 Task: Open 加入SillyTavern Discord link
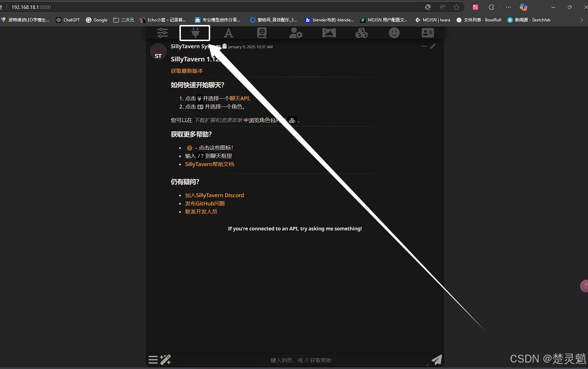click(214, 195)
